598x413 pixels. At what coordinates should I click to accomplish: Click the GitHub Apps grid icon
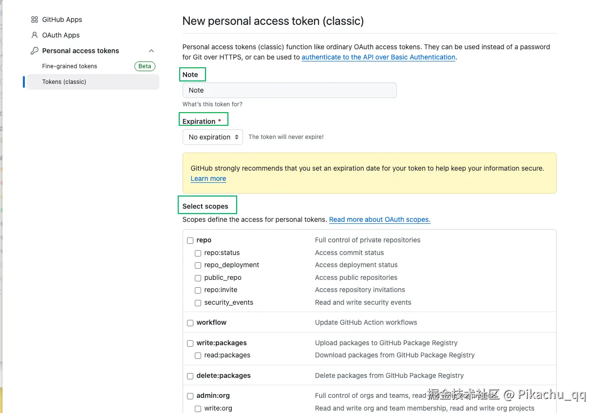34,20
